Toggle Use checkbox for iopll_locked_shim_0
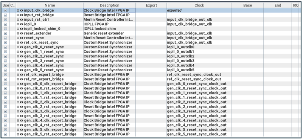 pyautogui.click(x=5, y=29)
